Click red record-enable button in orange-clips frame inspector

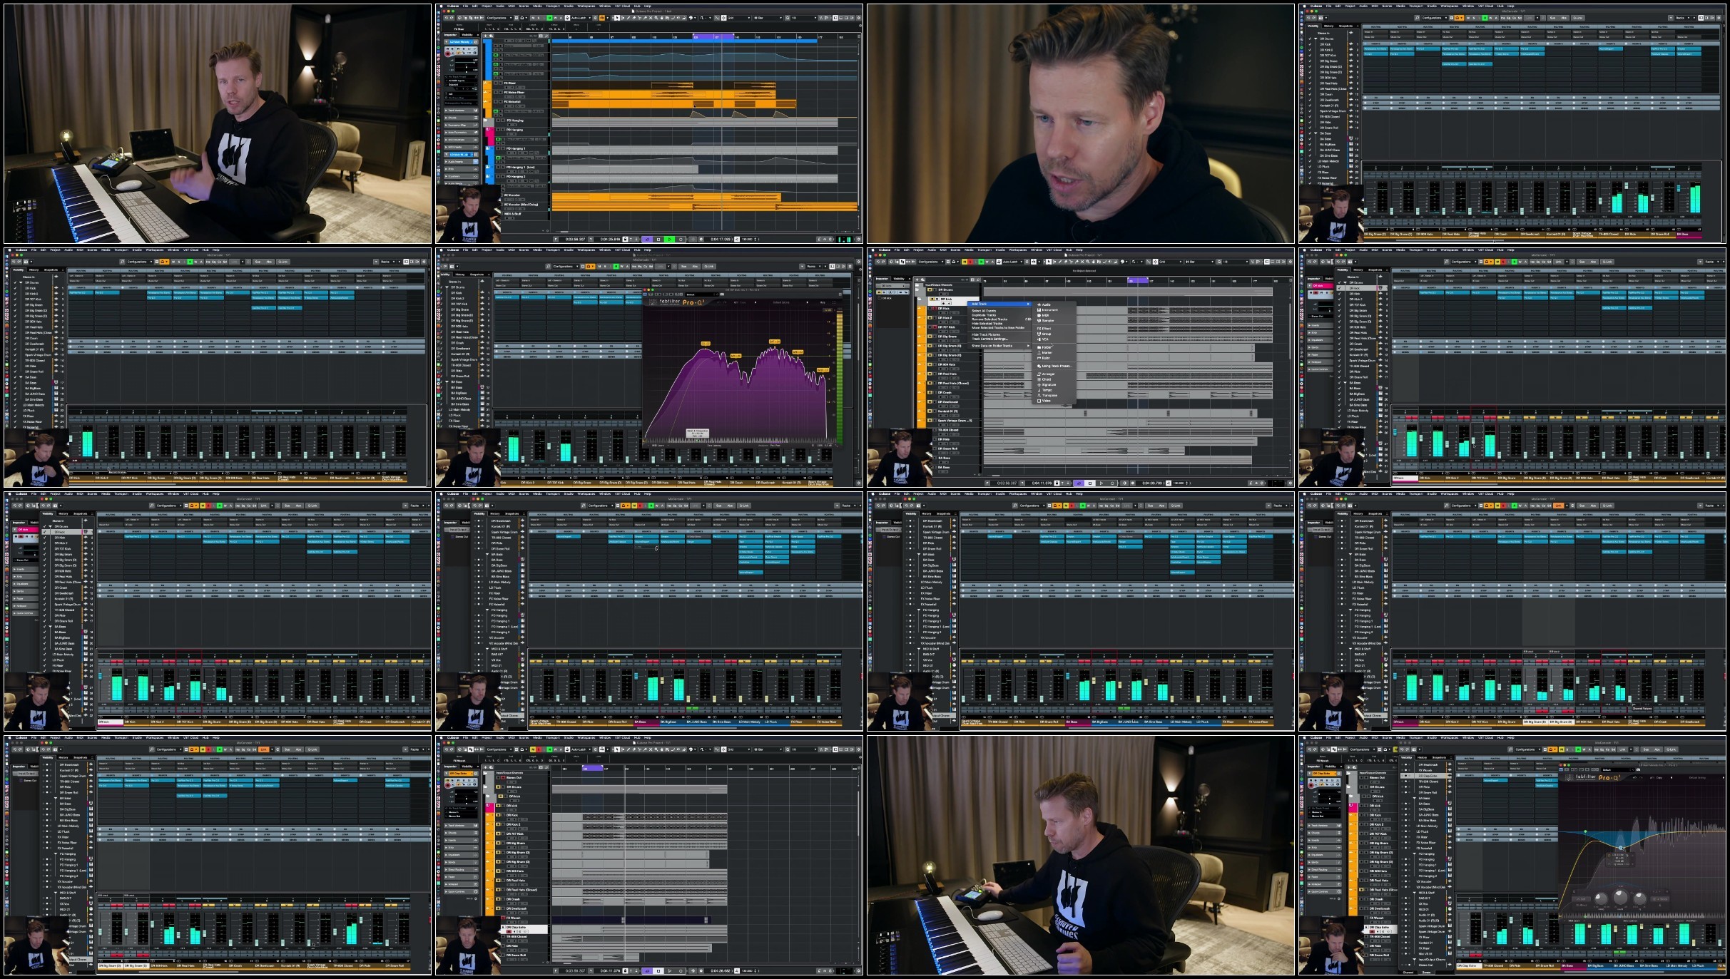(447, 54)
